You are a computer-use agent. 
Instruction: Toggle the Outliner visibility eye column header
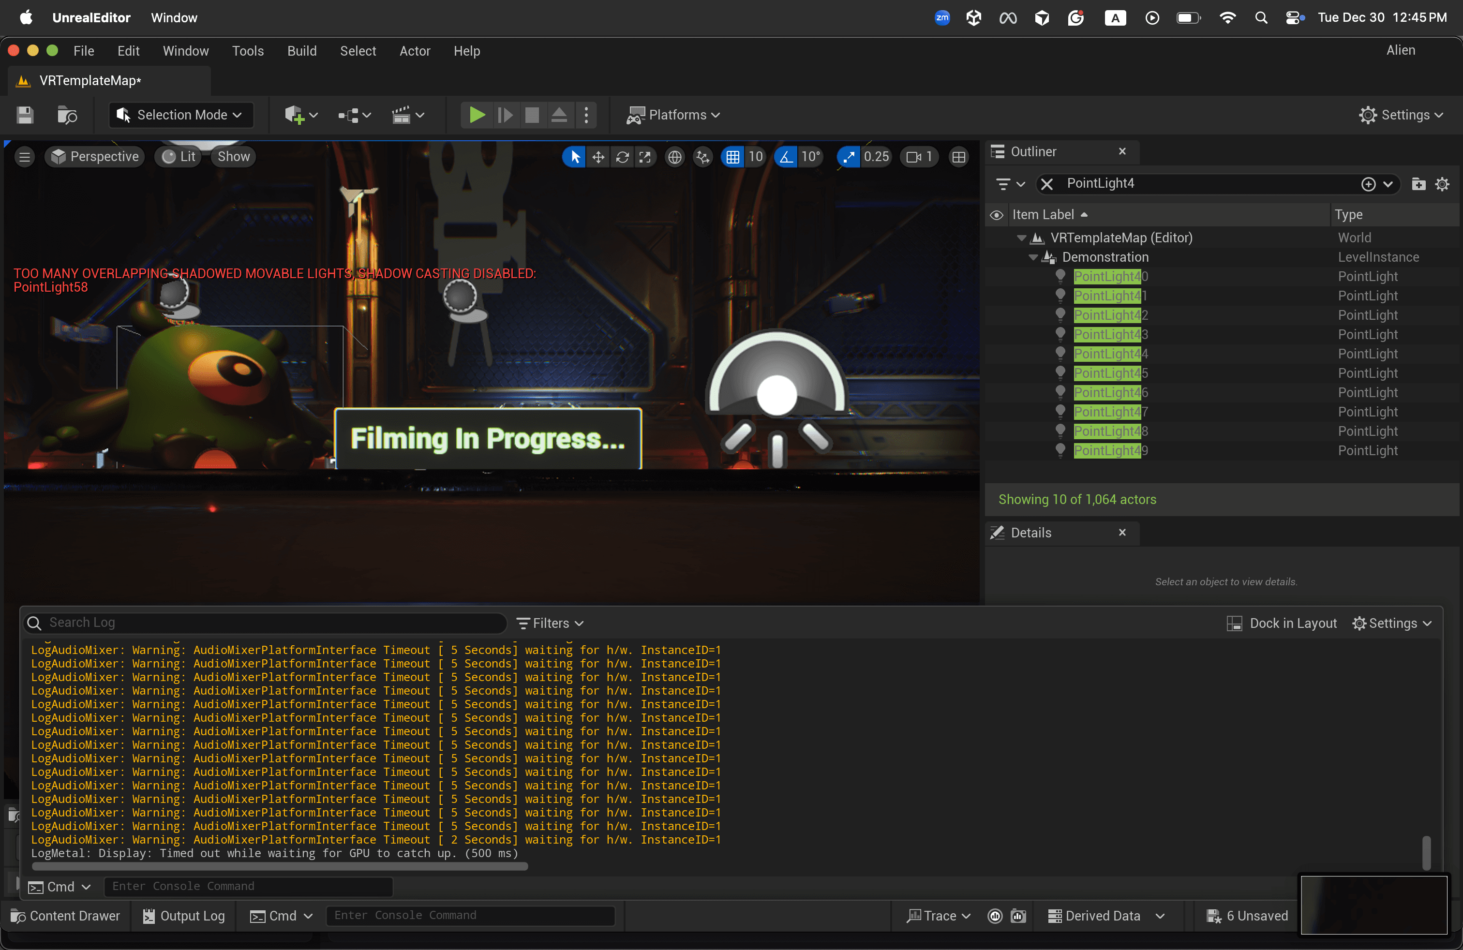[997, 215]
